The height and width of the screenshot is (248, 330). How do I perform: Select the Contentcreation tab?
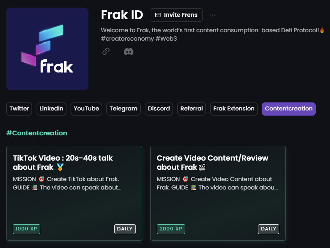coord(288,109)
